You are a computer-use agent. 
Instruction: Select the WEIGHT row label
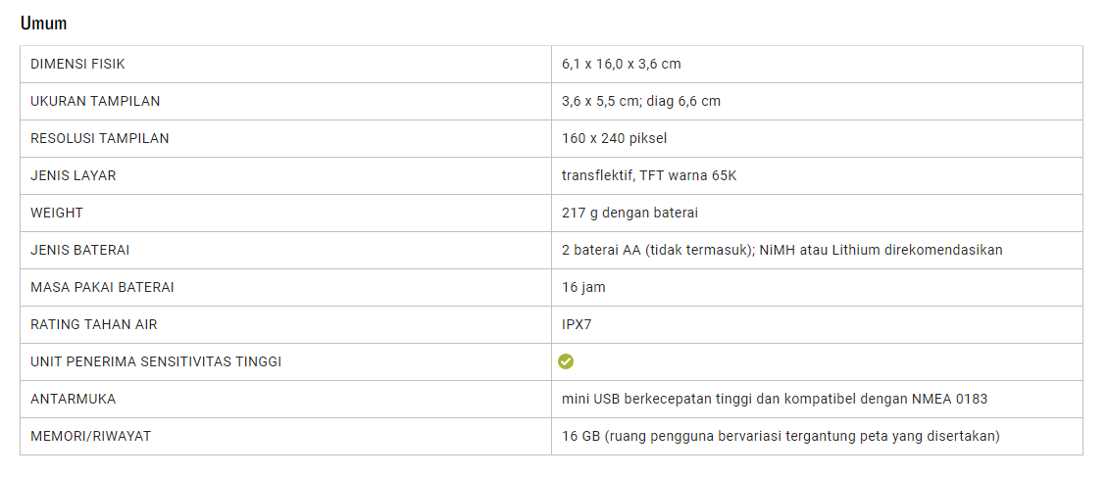click(57, 213)
